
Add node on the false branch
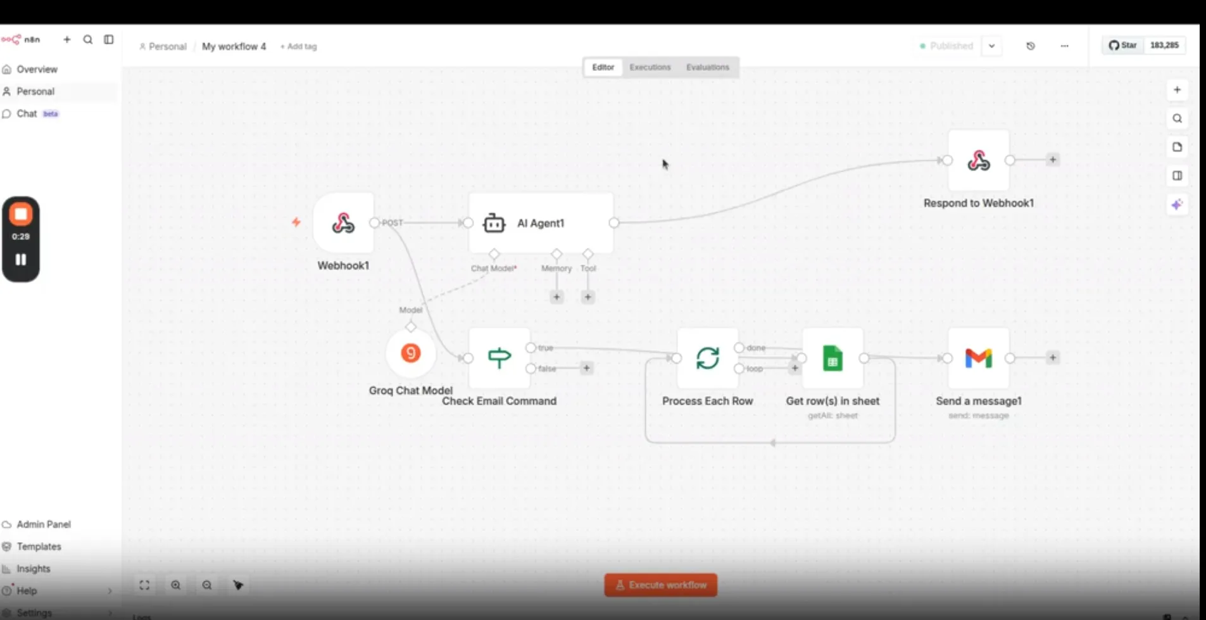click(x=586, y=368)
